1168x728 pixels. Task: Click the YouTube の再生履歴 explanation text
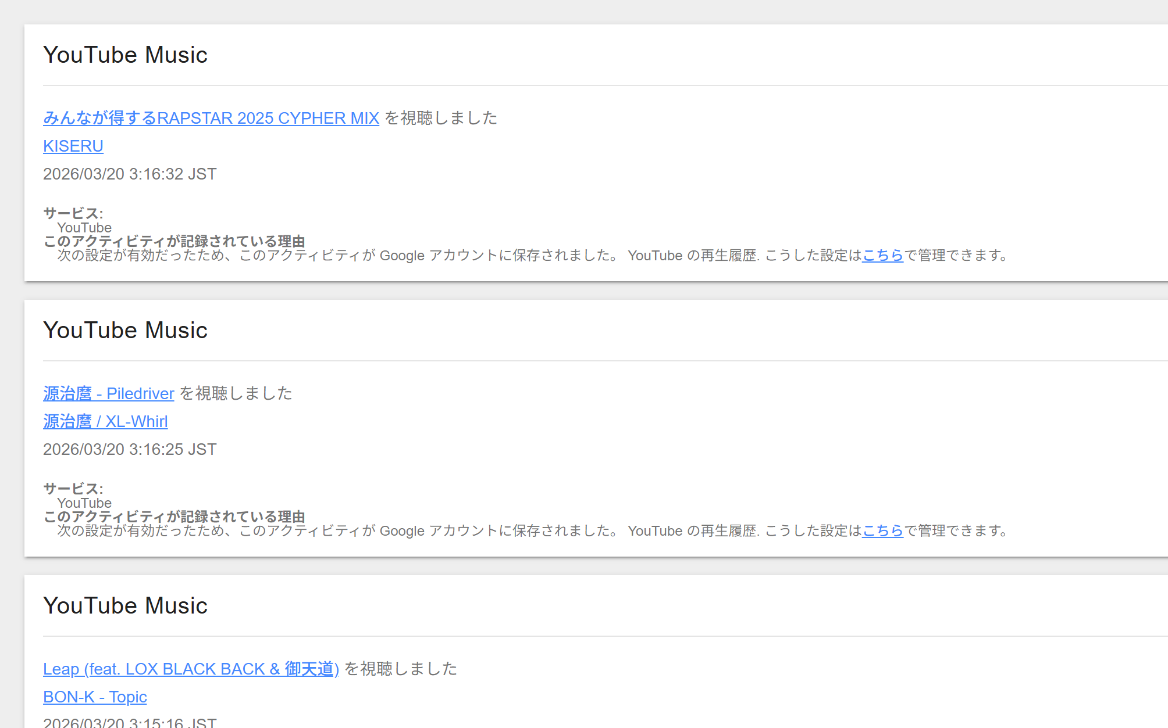[x=692, y=256]
